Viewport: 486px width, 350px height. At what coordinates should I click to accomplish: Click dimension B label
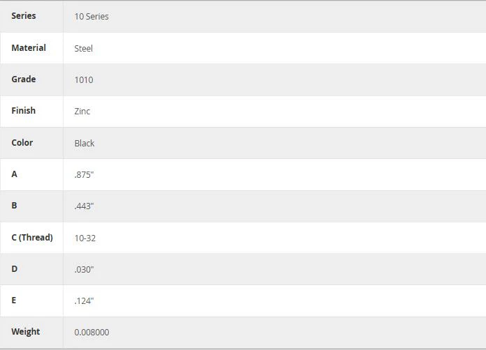pos(14,206)
